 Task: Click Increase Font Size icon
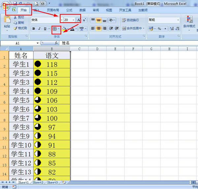79,20
